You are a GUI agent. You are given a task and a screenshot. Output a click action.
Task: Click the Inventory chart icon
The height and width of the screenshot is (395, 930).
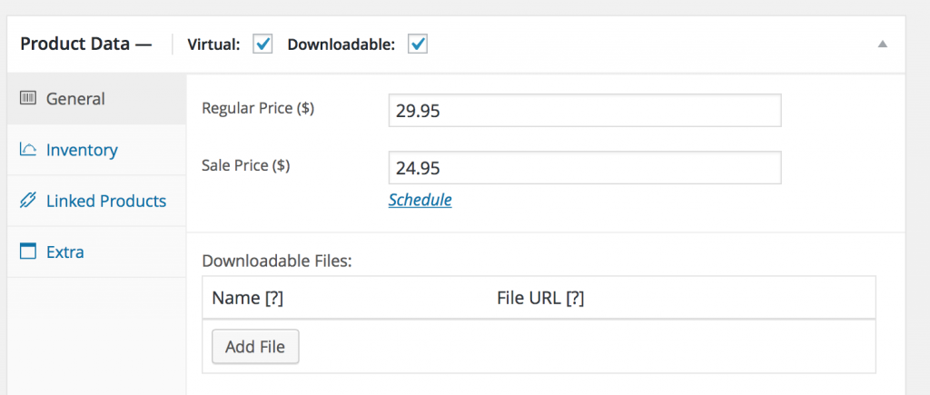tap(28, 150)
